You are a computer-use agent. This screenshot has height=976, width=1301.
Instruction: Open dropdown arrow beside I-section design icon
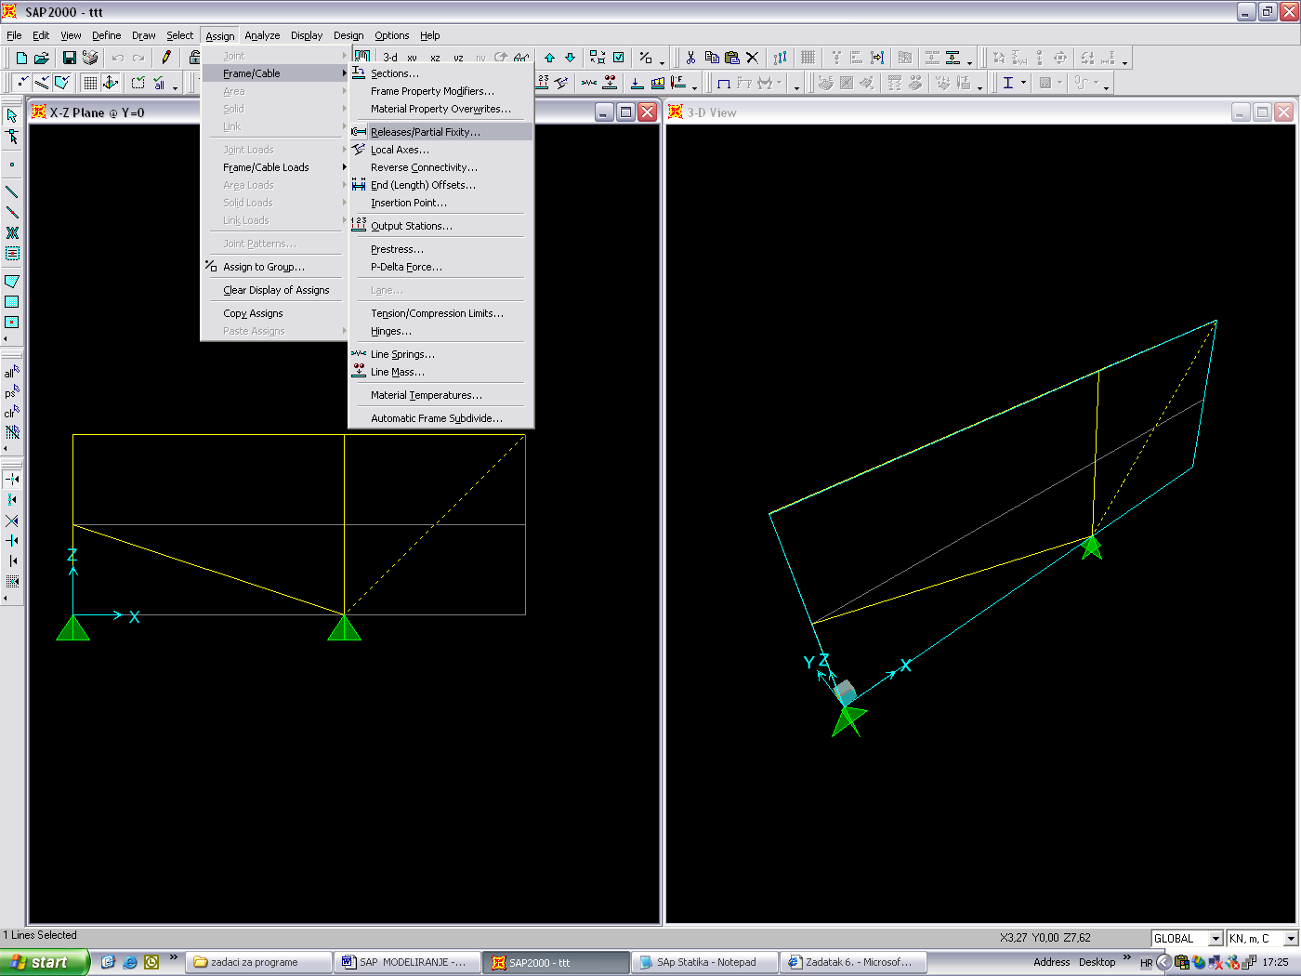pyautogui.click(x=1024, y=84)
